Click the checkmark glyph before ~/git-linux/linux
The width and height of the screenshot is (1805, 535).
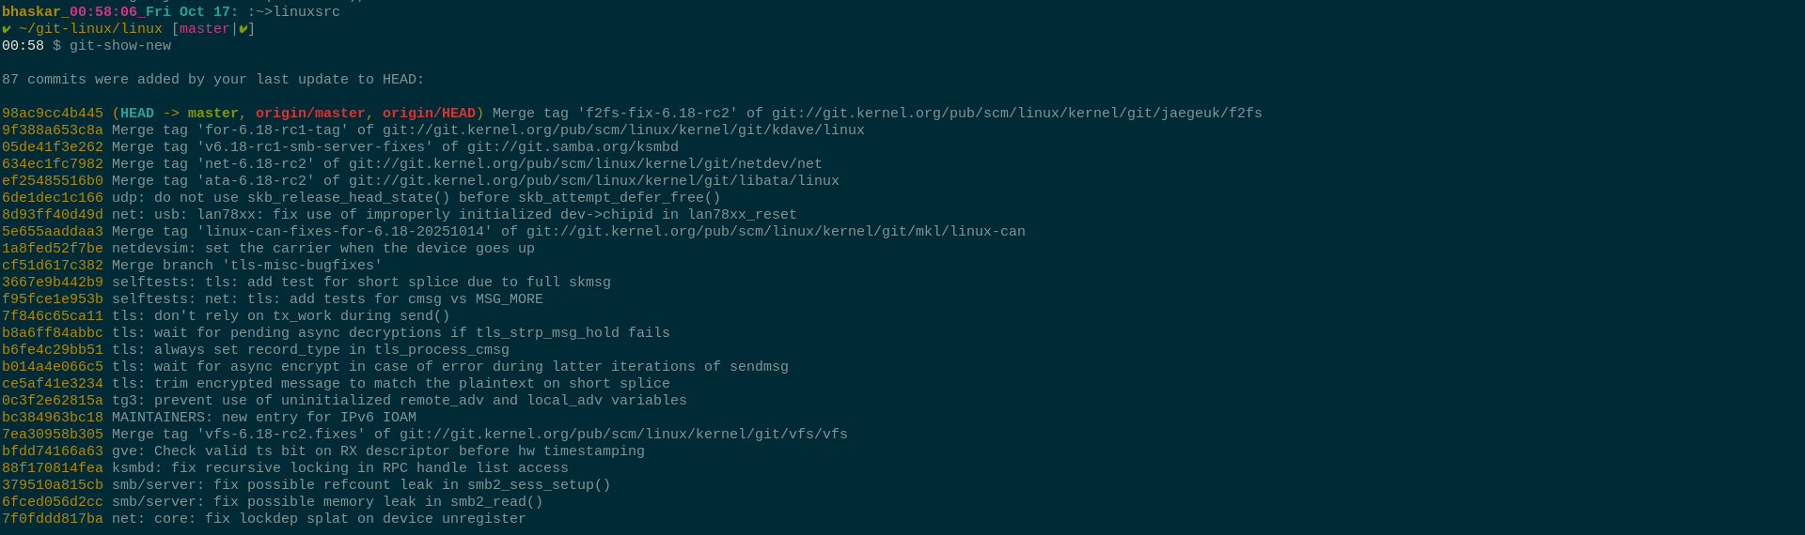7,29
